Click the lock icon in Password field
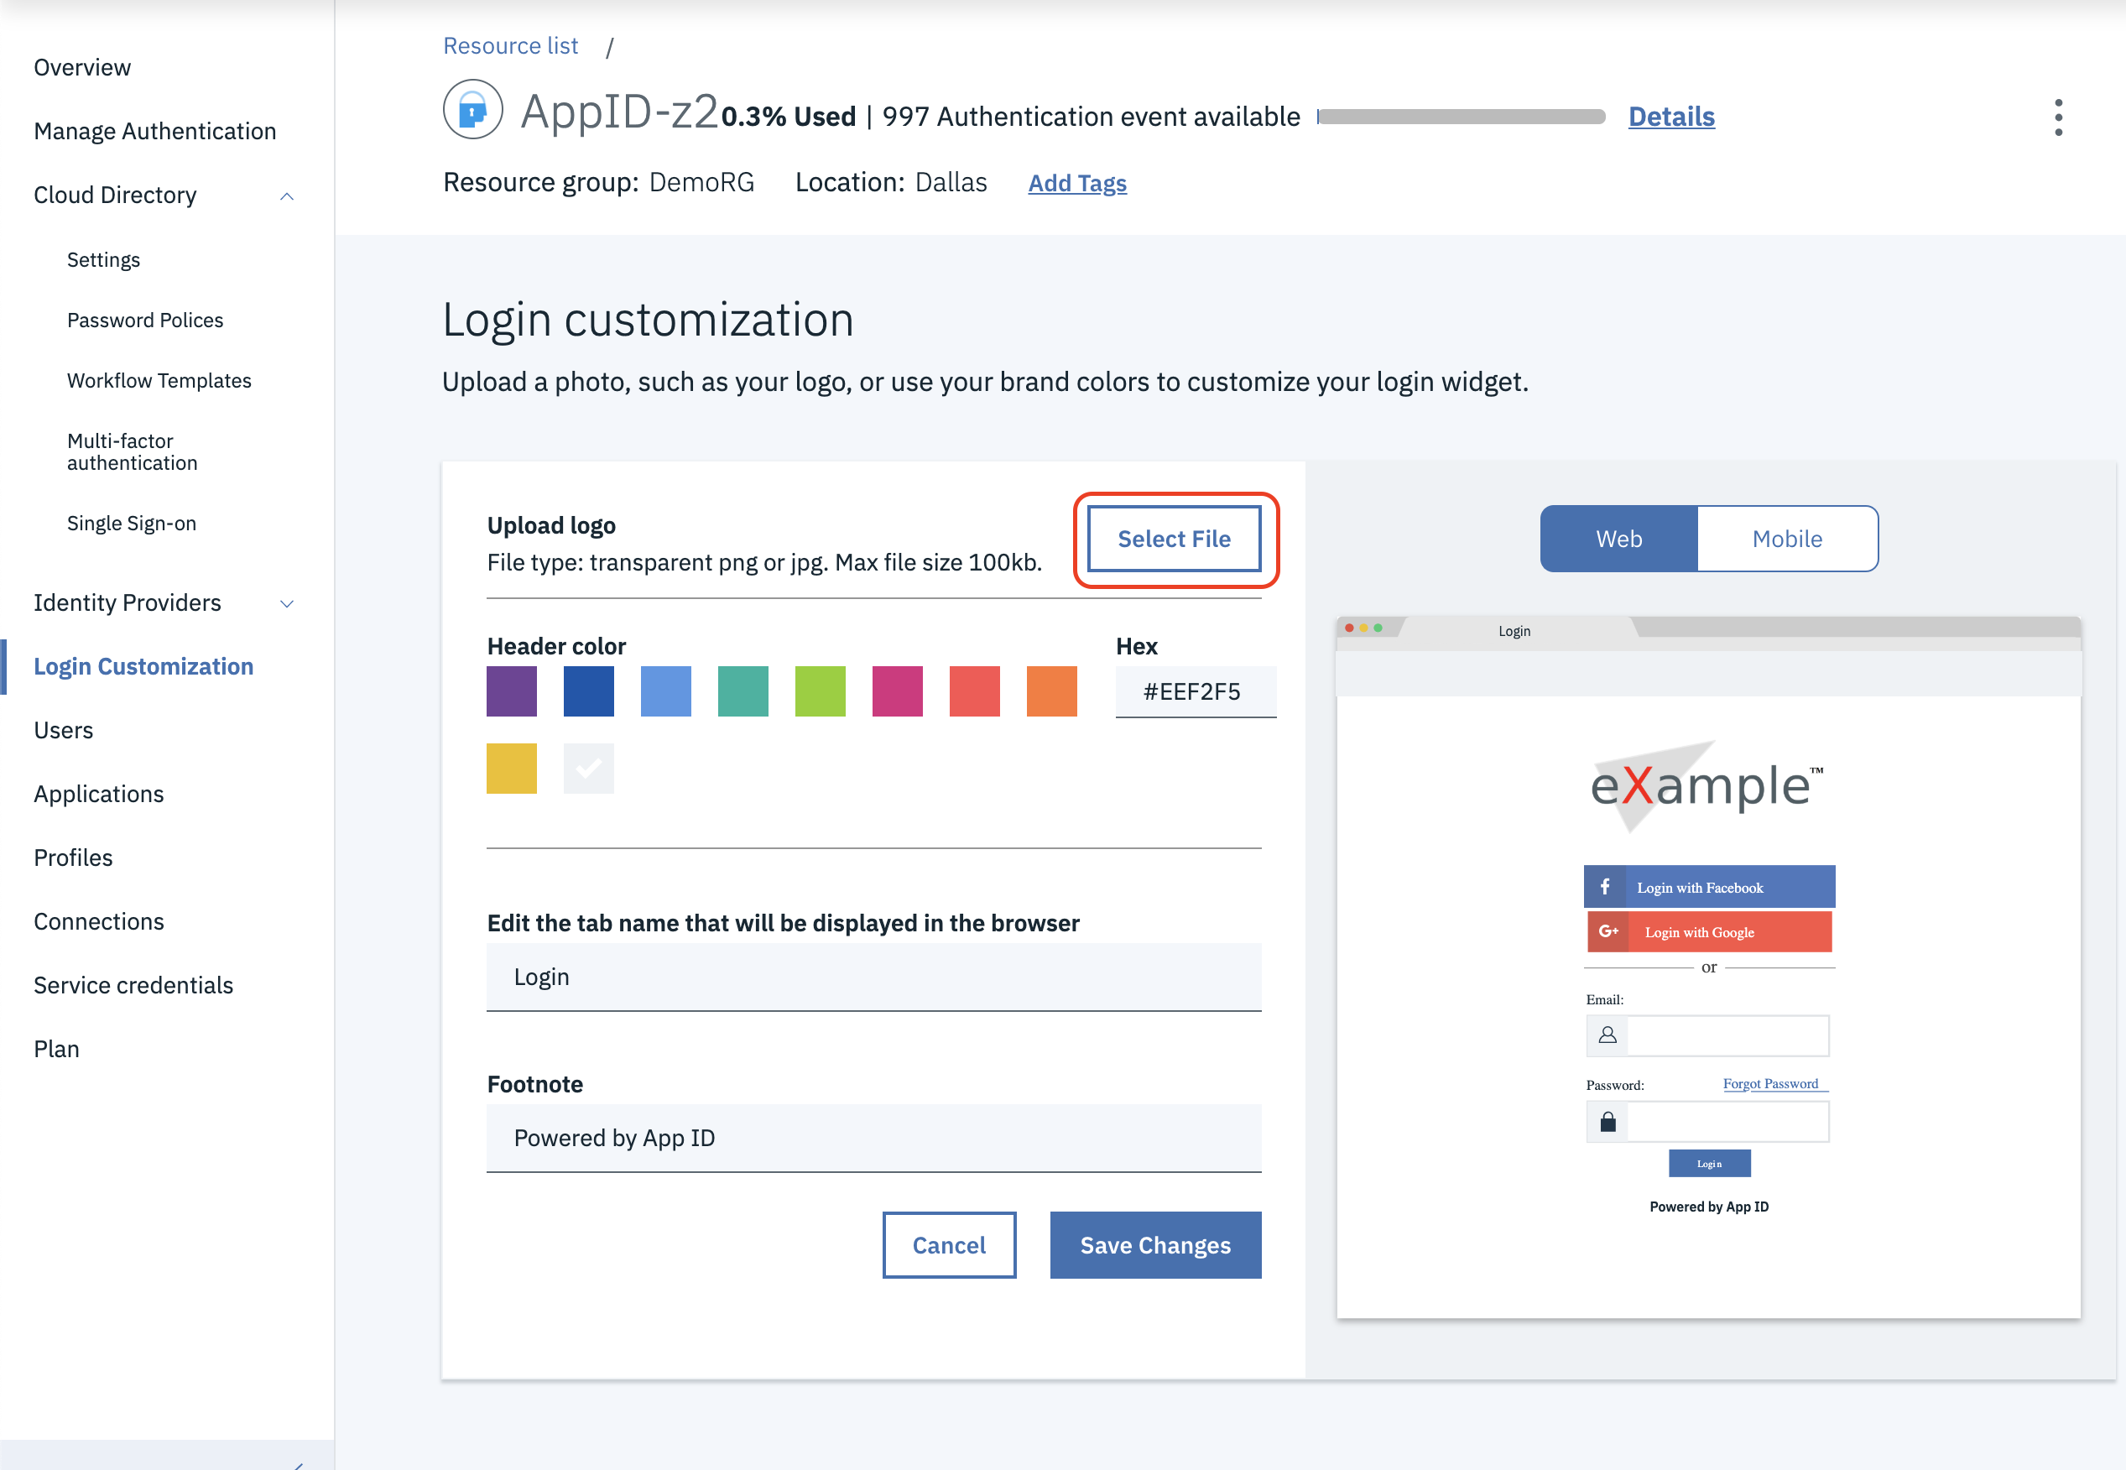 coord(1608,1121)
